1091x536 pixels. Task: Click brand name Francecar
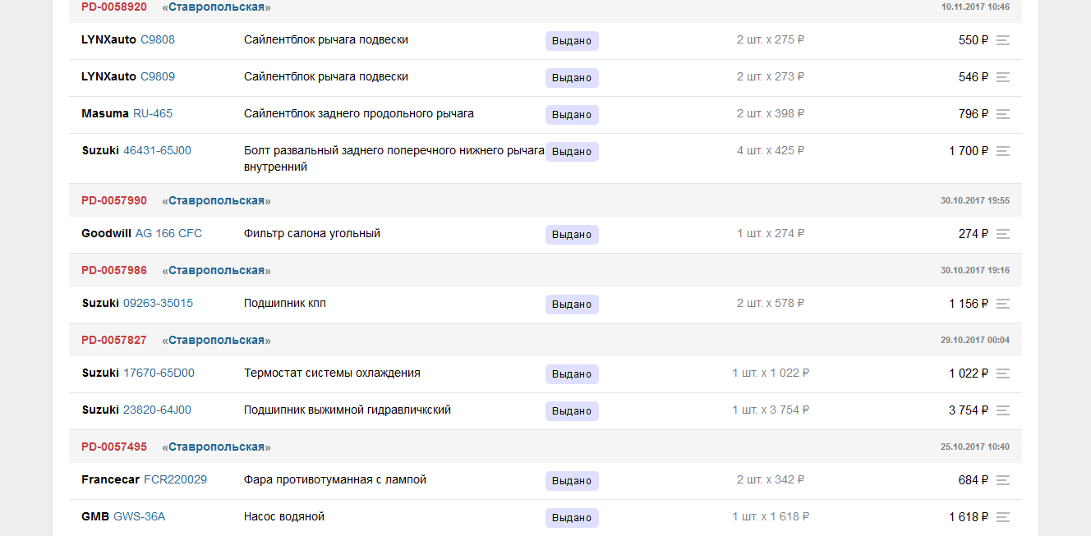pos(111,479)
